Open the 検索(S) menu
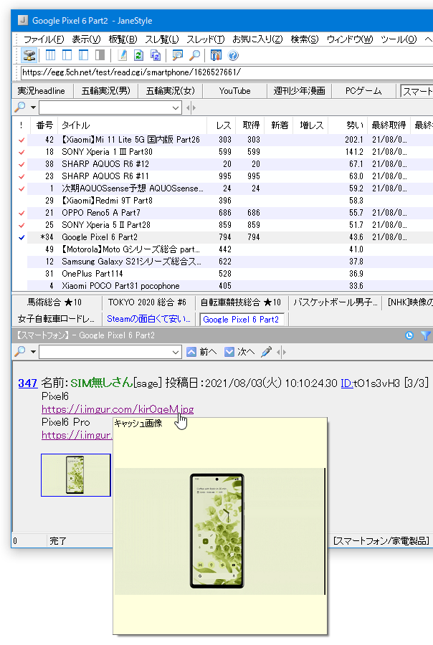Image resolution: width=433 pixels, height=645 pixels. [x=305, y=39]
